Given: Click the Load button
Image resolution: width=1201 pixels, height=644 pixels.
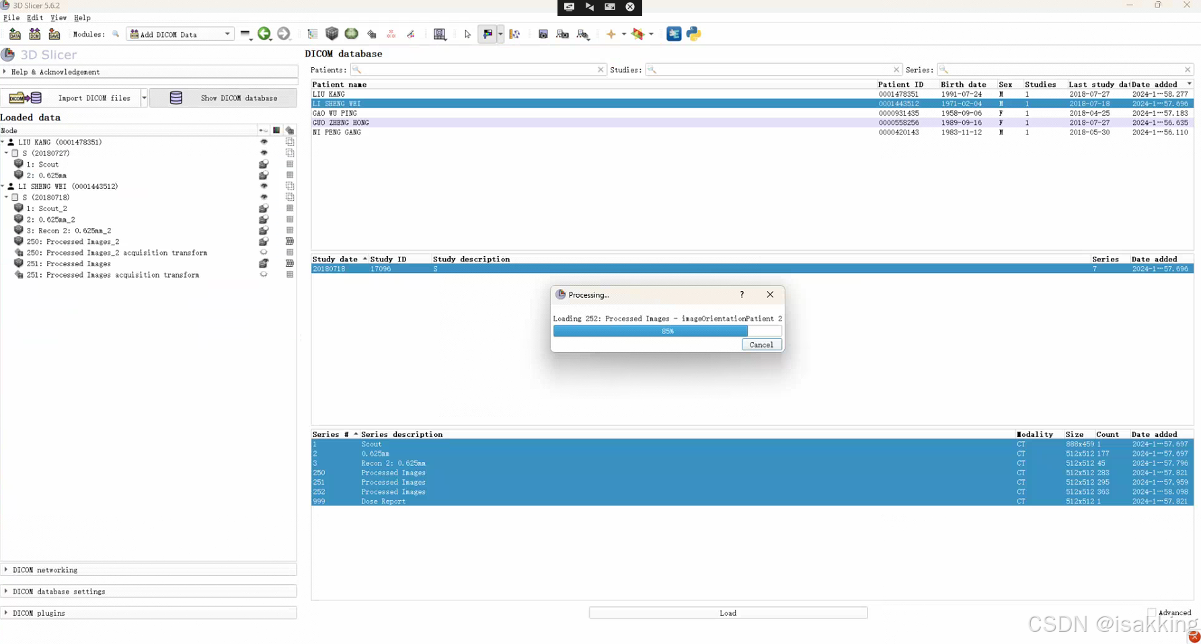Looking at the screenshot, I should click(728, 613).
